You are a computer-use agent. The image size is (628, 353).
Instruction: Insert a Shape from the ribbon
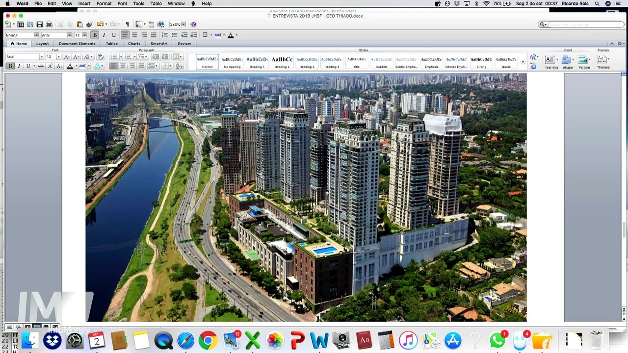click(x=567, y=62)
